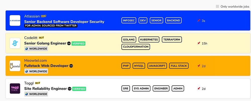Click the black round badge after Fullstack Web Developer
This screenshot has height=101, width=251.
[x=71, y=66]
